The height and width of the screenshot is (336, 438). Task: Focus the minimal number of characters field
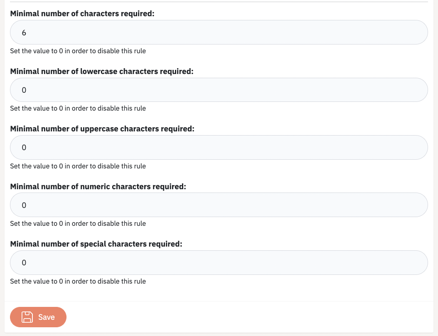tap(219, 32)
